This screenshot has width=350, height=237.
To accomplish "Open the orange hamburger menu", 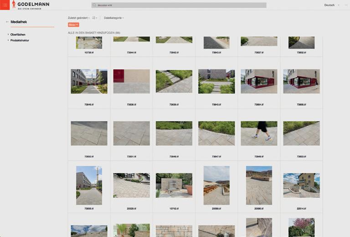I will 5,5.
